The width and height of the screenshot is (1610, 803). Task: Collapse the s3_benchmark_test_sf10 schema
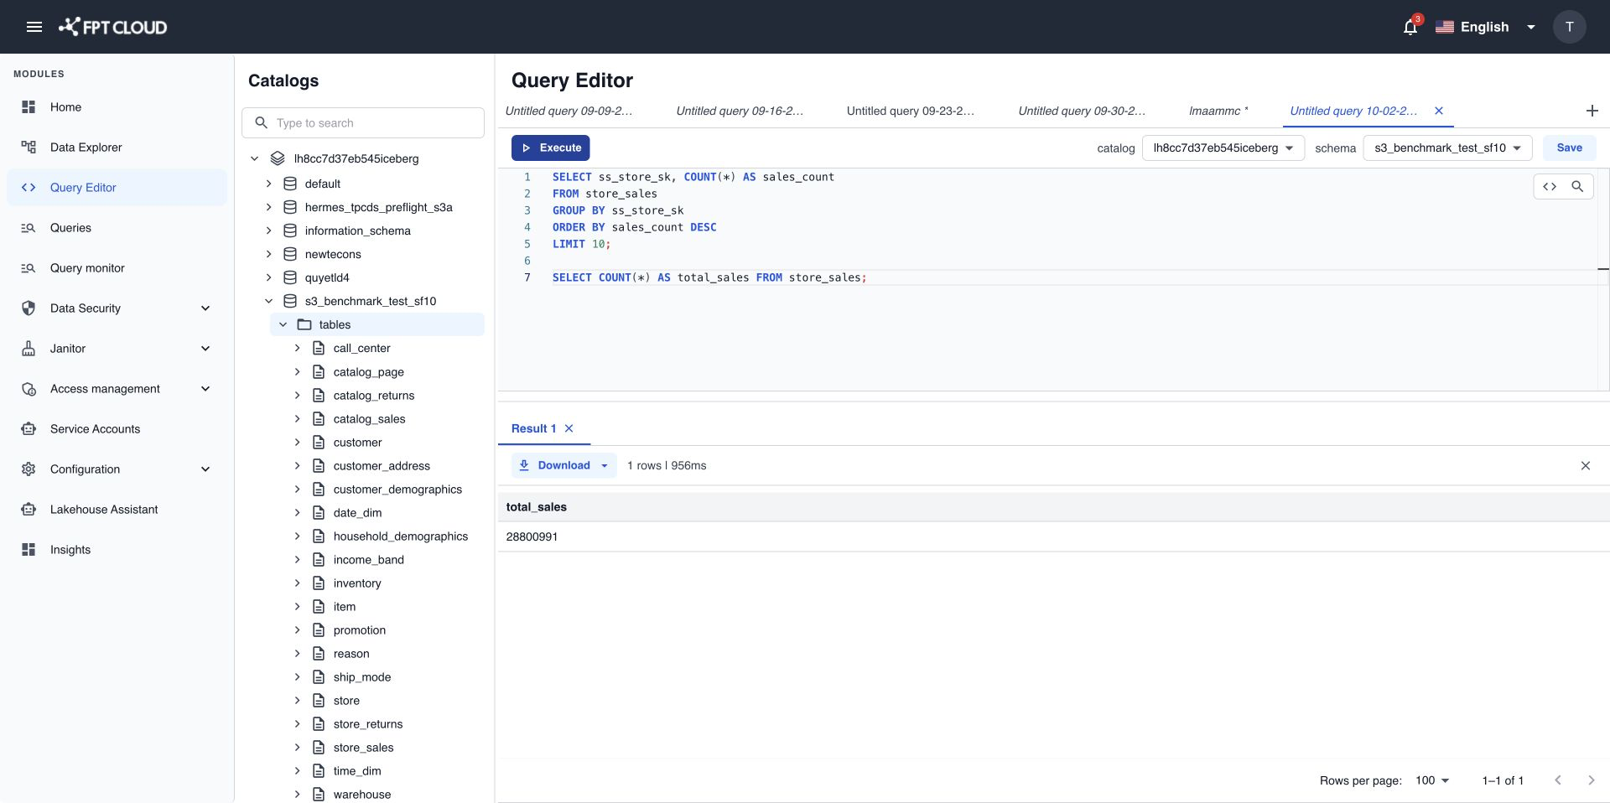point(268,301)
